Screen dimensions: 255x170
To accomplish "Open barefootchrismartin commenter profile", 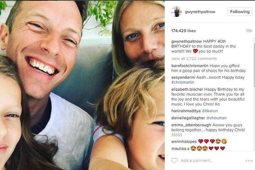I will pyautogui.click(x=190, y=66).
